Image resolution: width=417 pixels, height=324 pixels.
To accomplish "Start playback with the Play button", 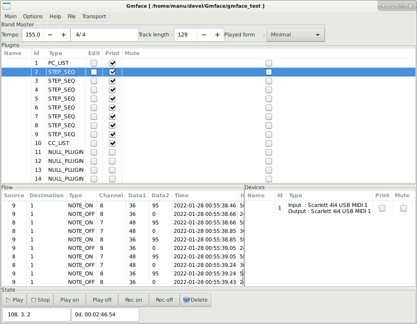I will pyautogui.click(x=14, y=300).
